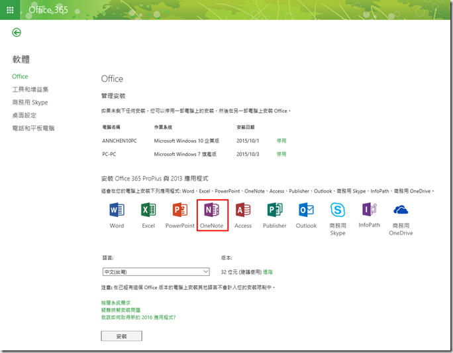The height and width of the screenshot is (353, 453).
Task: Click the Publisher application icon
Action: tap(275, 211)
